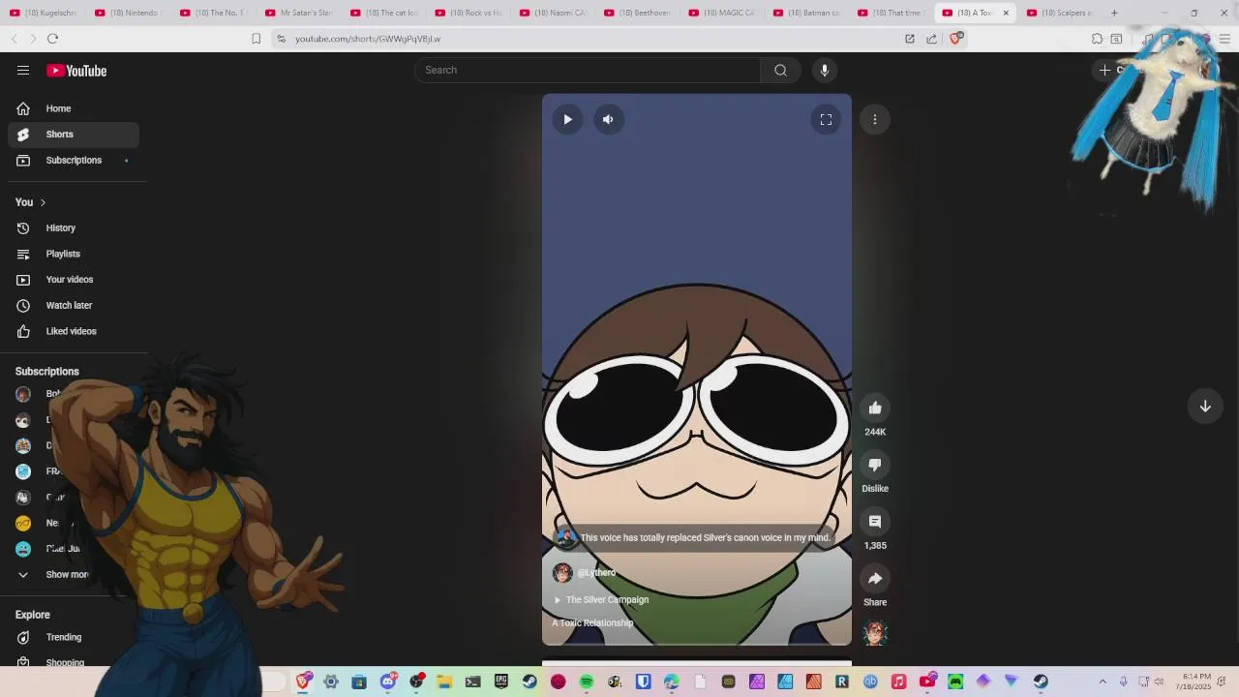Open the Watch later list
This screenshot has height=697, width=1239.
point(74,305)
